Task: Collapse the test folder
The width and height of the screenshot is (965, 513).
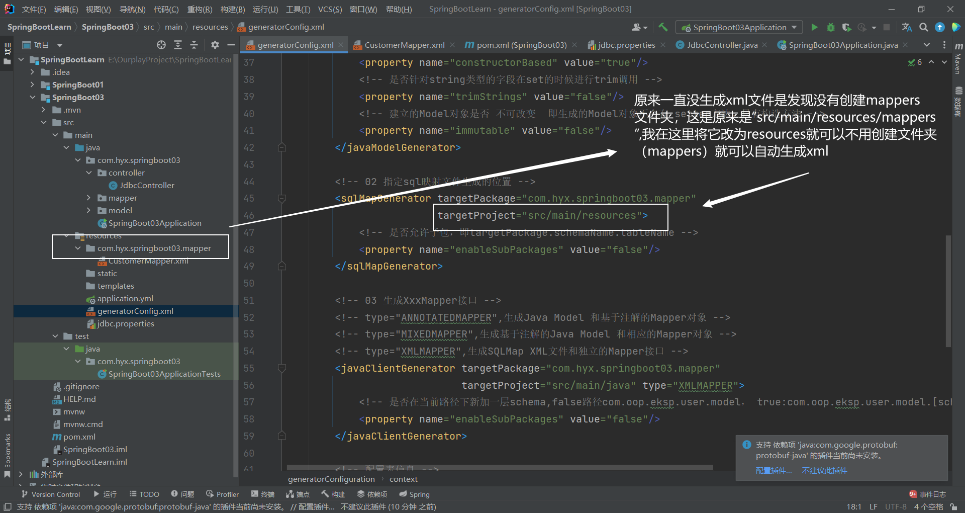Action: (55, 336)
